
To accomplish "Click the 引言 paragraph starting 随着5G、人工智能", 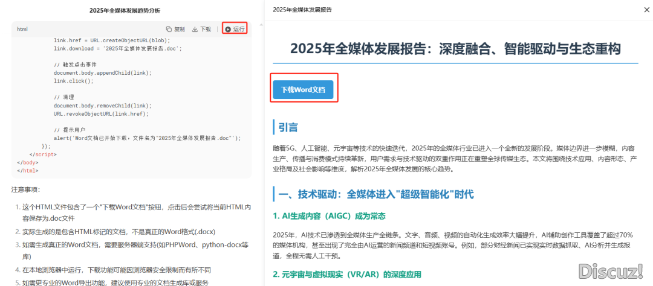I will click(x=456, y=158).
